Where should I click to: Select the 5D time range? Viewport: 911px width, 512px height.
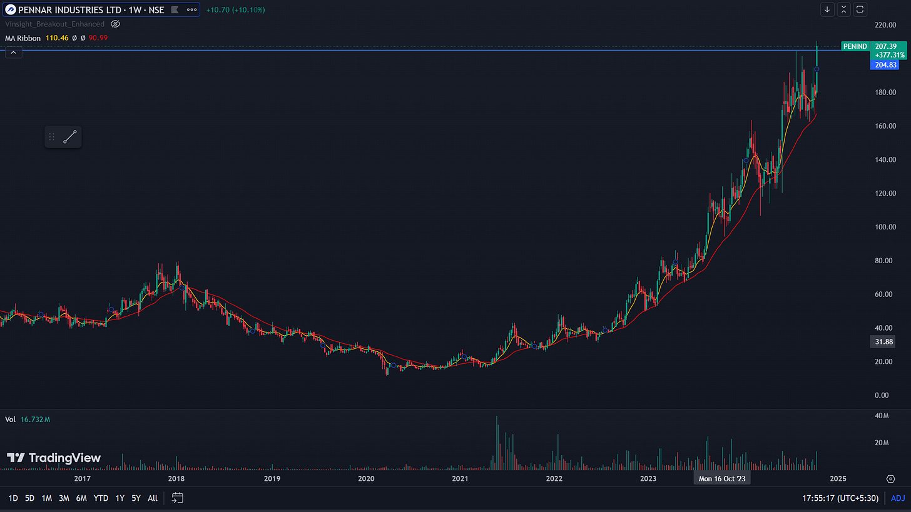pyautogui.click(x=30, y=498)
